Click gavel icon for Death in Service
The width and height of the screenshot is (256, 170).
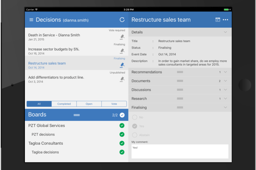pyautogui.click(x=122, y=37)
